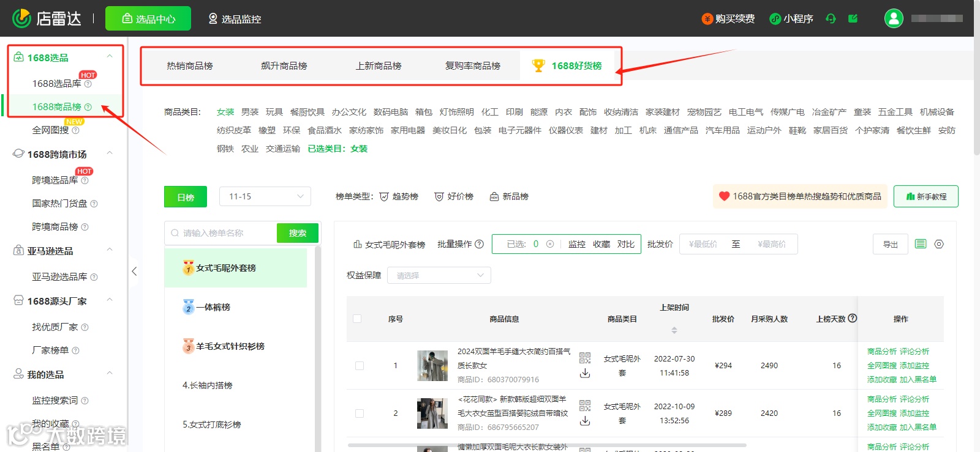The width and height of the screenshot is (980, 452).
Task: Open the 新手教程 button
Action: tap(926, 196)
